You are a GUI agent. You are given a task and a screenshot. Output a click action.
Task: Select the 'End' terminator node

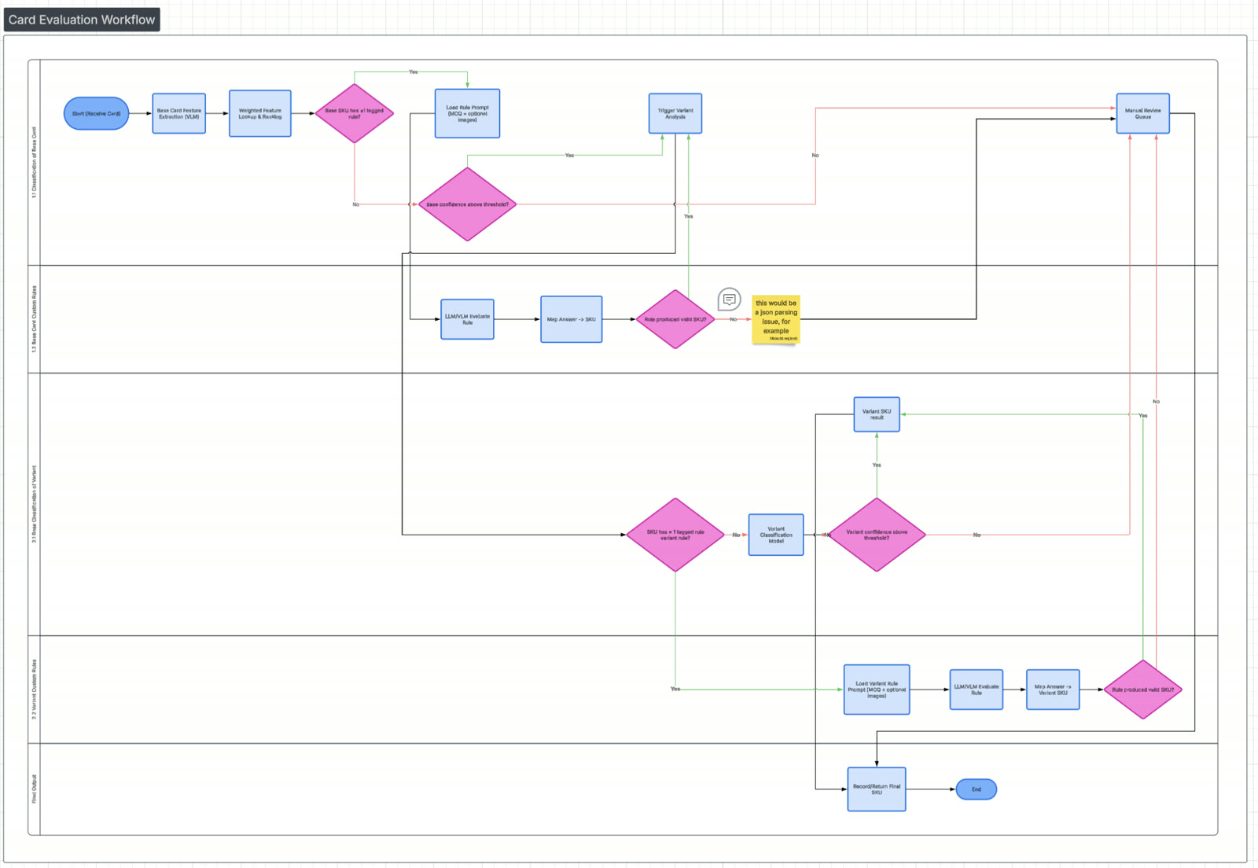point(977,789)
